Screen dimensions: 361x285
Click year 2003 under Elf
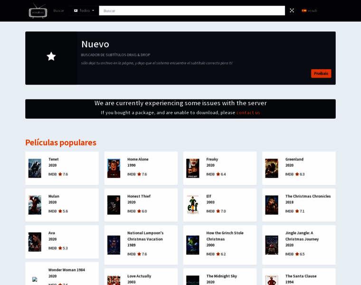(210, 202)
